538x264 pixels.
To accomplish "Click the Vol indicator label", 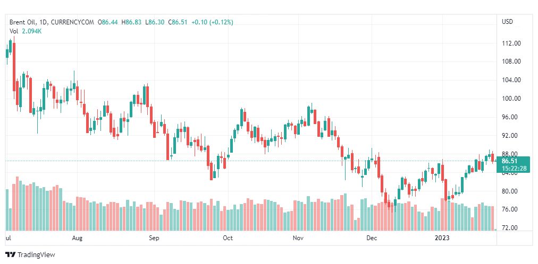I will tap(14, 31).
